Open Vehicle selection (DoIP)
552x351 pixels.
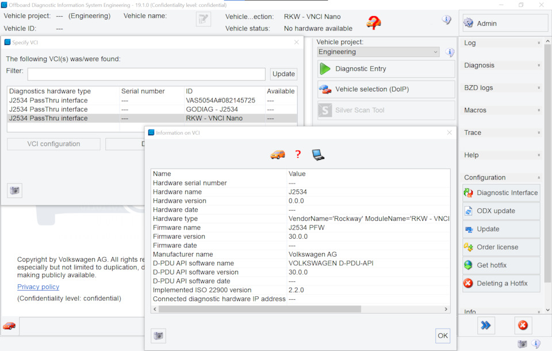pyautogui.click(x=386, y=89)
